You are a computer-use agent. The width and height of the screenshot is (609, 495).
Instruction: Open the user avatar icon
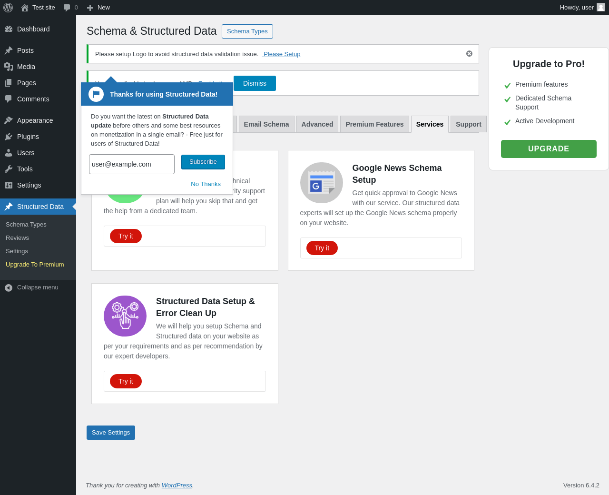point(601,7)
